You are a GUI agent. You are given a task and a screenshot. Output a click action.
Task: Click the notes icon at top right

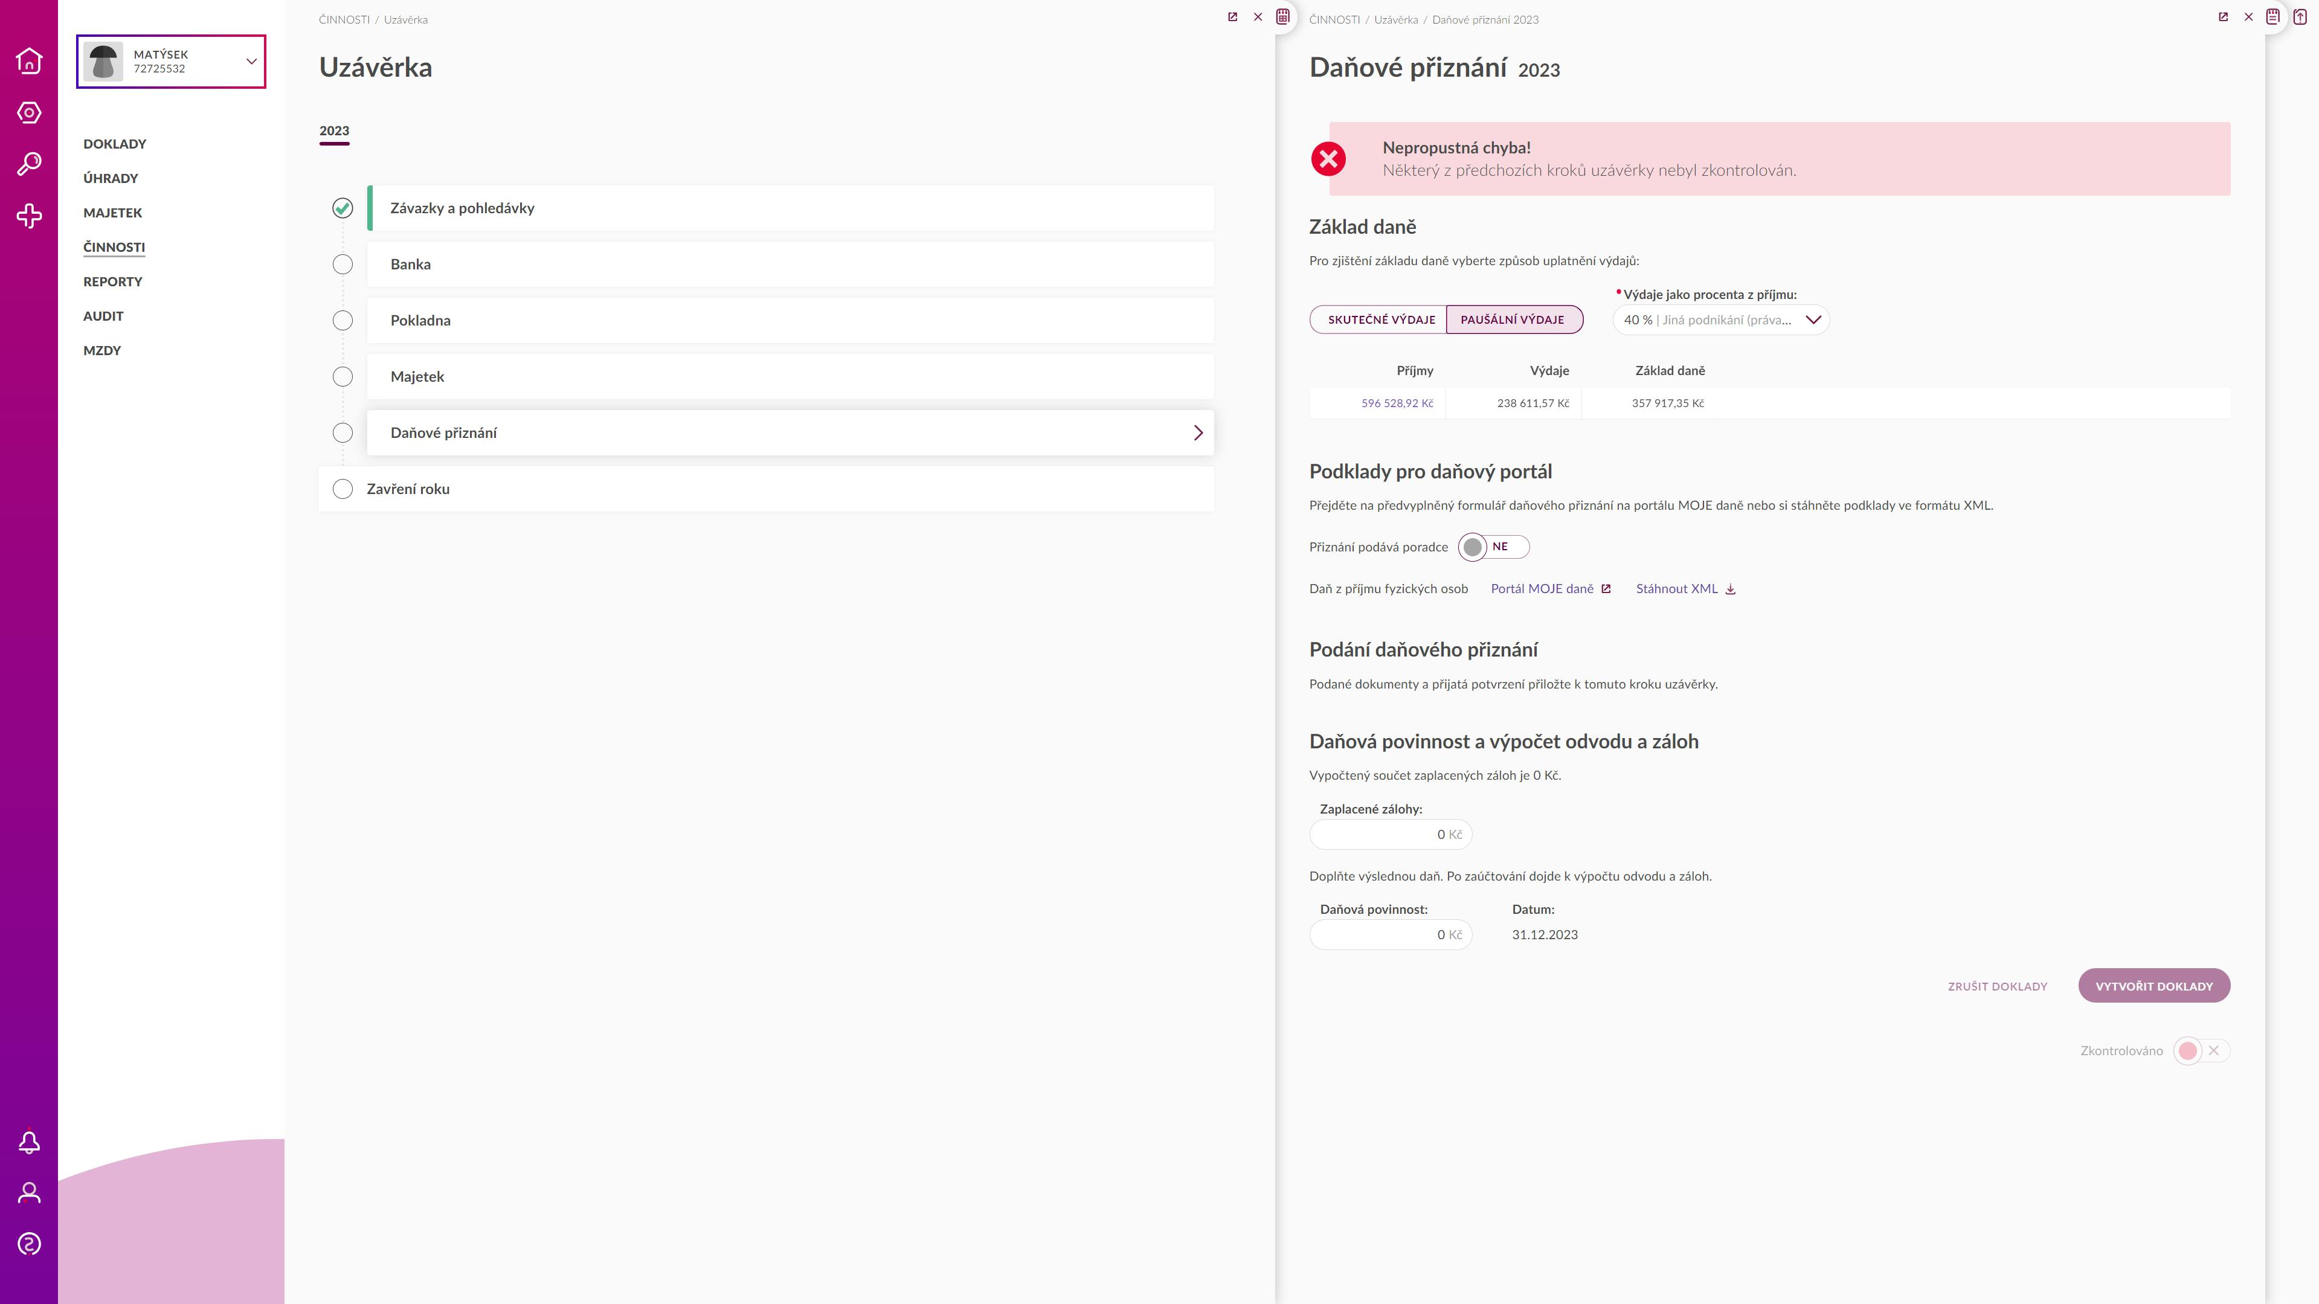tap(2273, 16)
